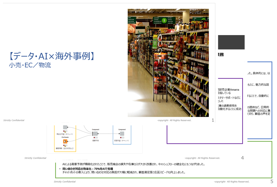Click slide number 5
This screenshot has width=277, height=187.
coord(272,181)
